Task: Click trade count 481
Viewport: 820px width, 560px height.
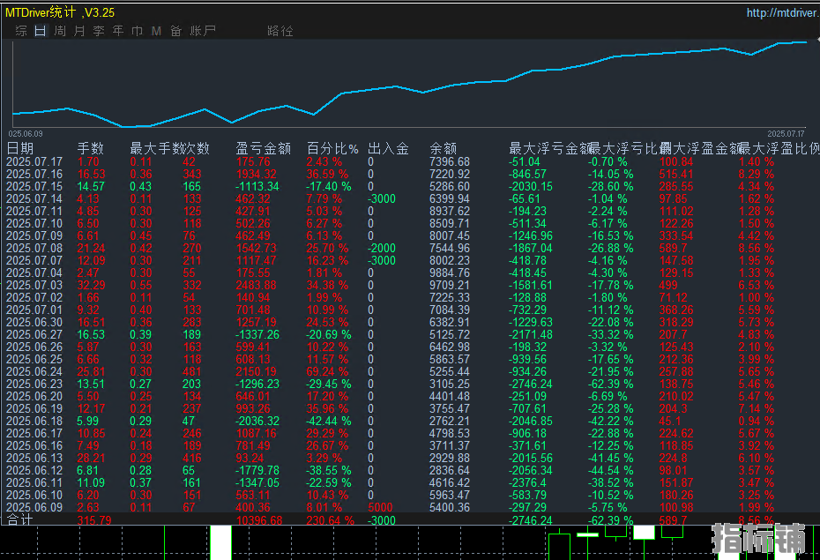Action: point(192,372)
